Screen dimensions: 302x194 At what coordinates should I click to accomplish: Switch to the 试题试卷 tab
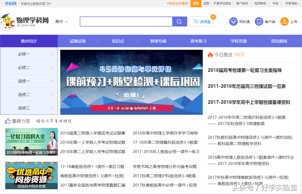click(x=78, y=41)
